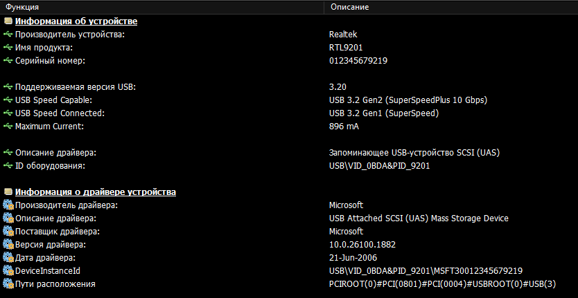Click the USB icon next to Серийный номер
This screenshot has width=578, height=298.
8,61
